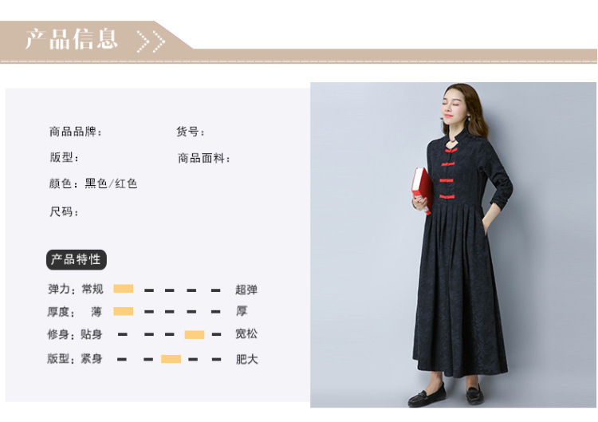Click the 宽松 label
This screenshot has width=598, height=422.
246,334
